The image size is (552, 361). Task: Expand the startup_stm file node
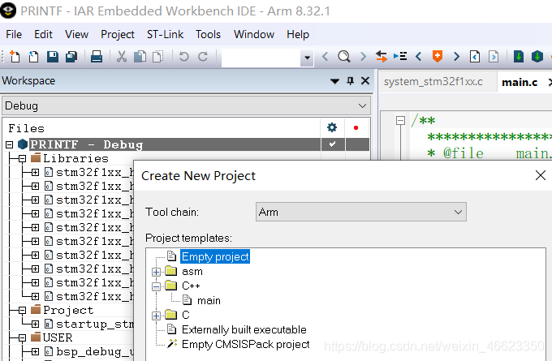(35, 324)
